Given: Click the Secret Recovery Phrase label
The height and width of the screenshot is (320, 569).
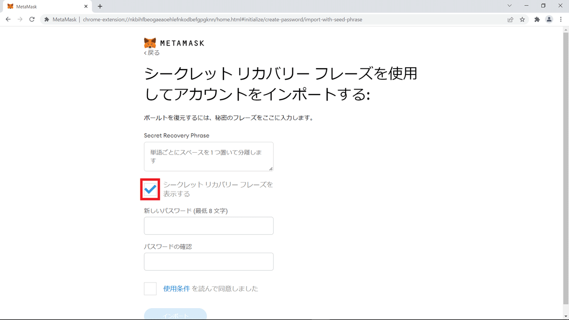Looking at the screenshot, I should click(x=176, y=136).
